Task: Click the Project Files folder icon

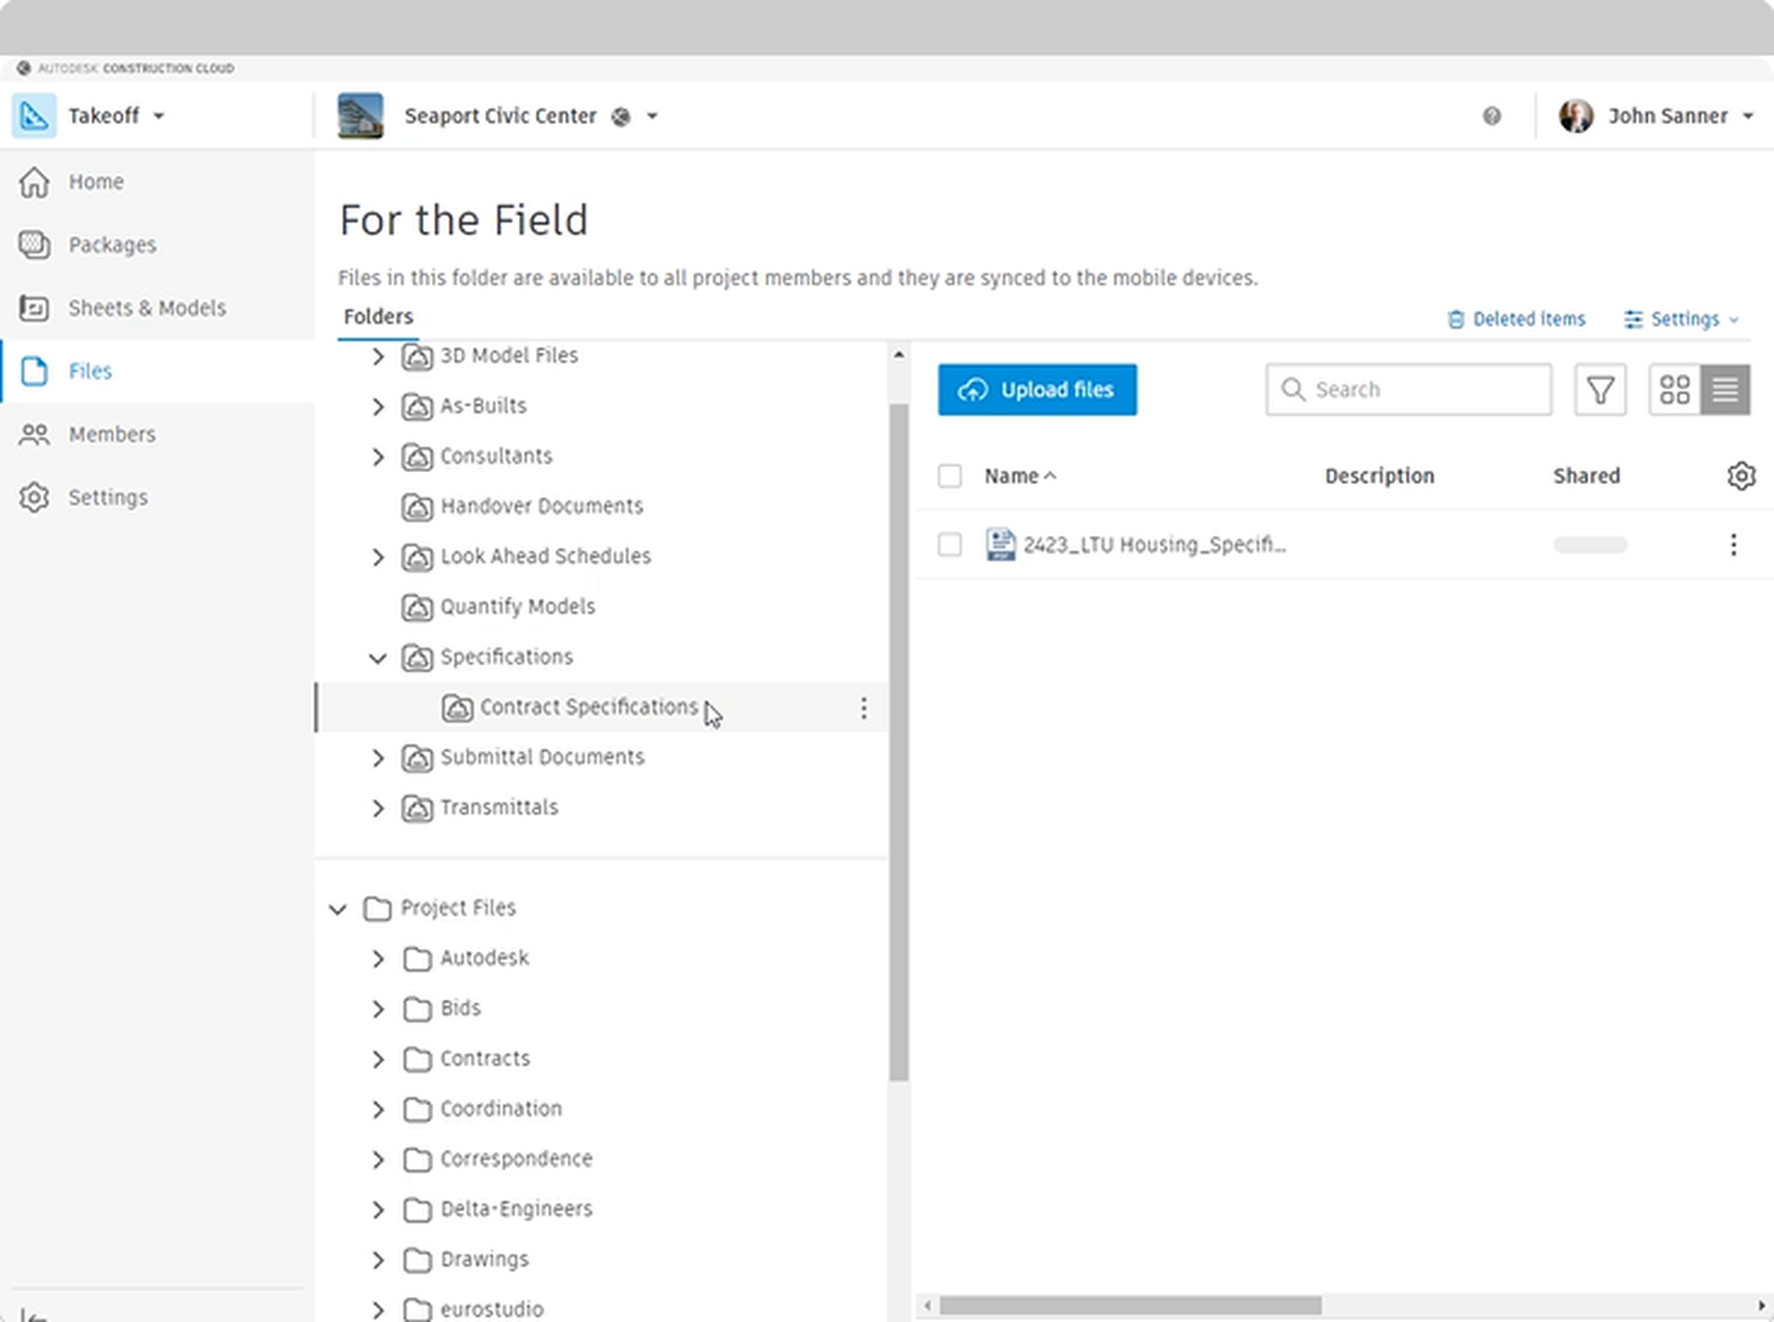Action: [377, 909]
